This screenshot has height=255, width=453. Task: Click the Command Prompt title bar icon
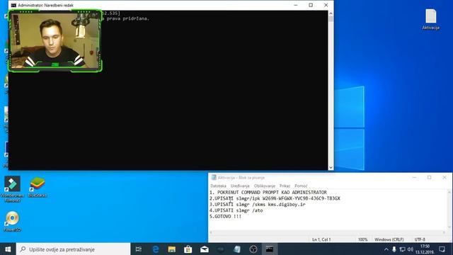click(x=13, y=5)
